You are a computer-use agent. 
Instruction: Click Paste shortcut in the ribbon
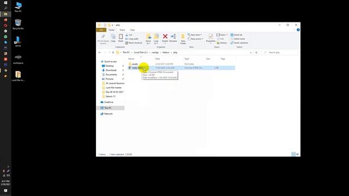click(x=134, y=43)
